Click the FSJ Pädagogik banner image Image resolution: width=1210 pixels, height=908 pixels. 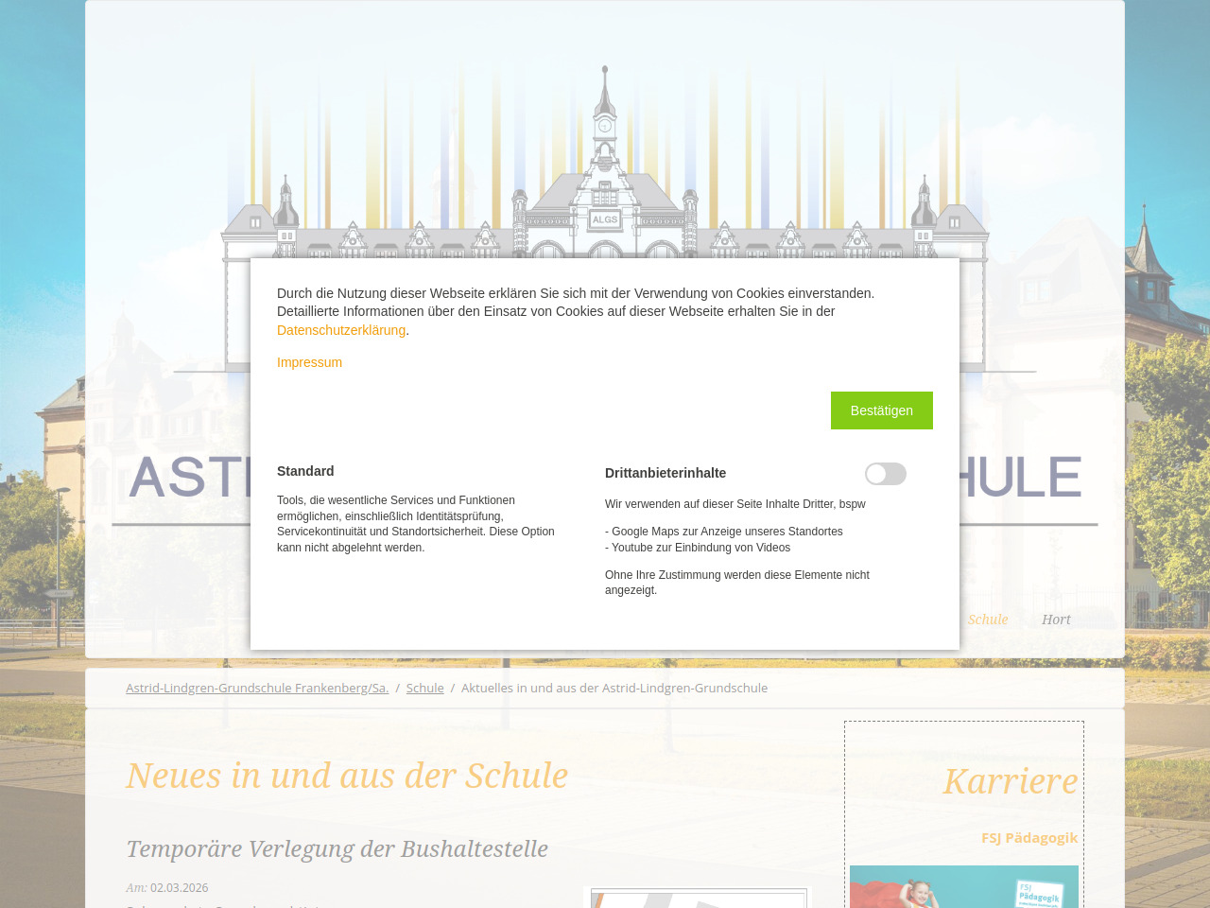[x=963, y=886]
